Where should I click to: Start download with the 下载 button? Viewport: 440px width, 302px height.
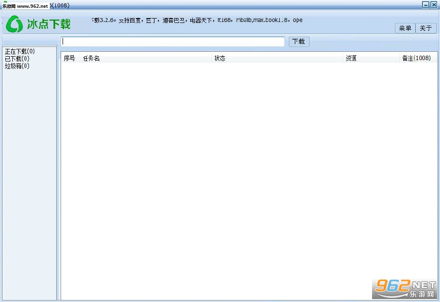tap(299, 42)
